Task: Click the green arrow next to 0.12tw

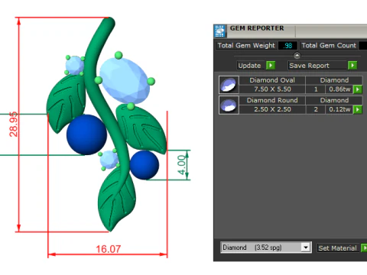Action: 358,109
